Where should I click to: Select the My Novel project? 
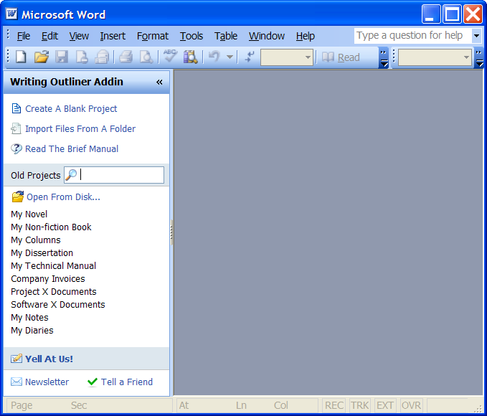[x=29, y=214]
